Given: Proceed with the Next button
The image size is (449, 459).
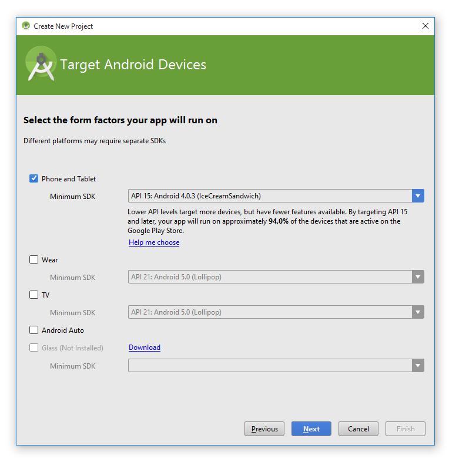Looking at the screenshot, I should click(311, 429).
